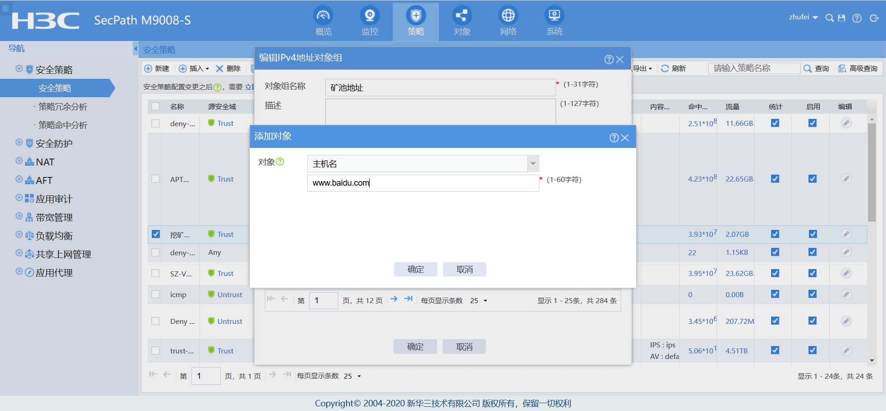Click the 请输入策略名称 search field
The height and width of the screenshot is (411, 886).
tap(754, 68)
